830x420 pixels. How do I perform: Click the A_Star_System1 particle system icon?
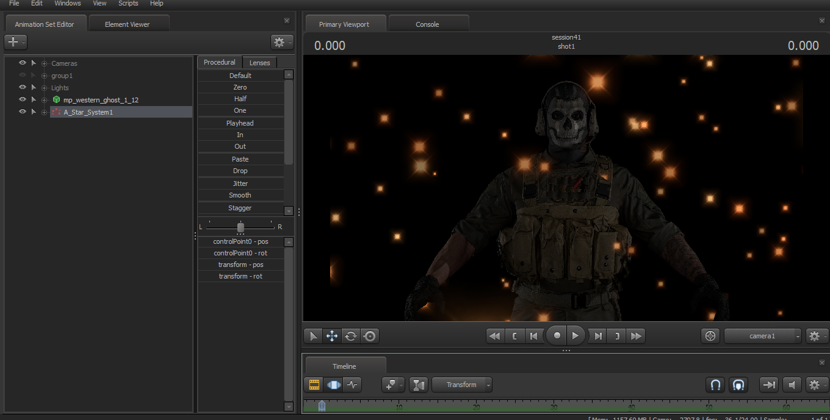[x=56, y=112]
